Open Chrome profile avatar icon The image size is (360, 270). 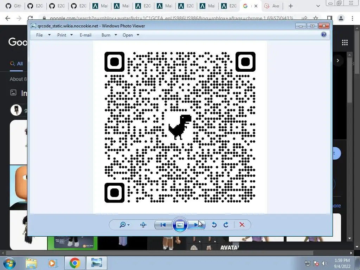coord(341,18)
